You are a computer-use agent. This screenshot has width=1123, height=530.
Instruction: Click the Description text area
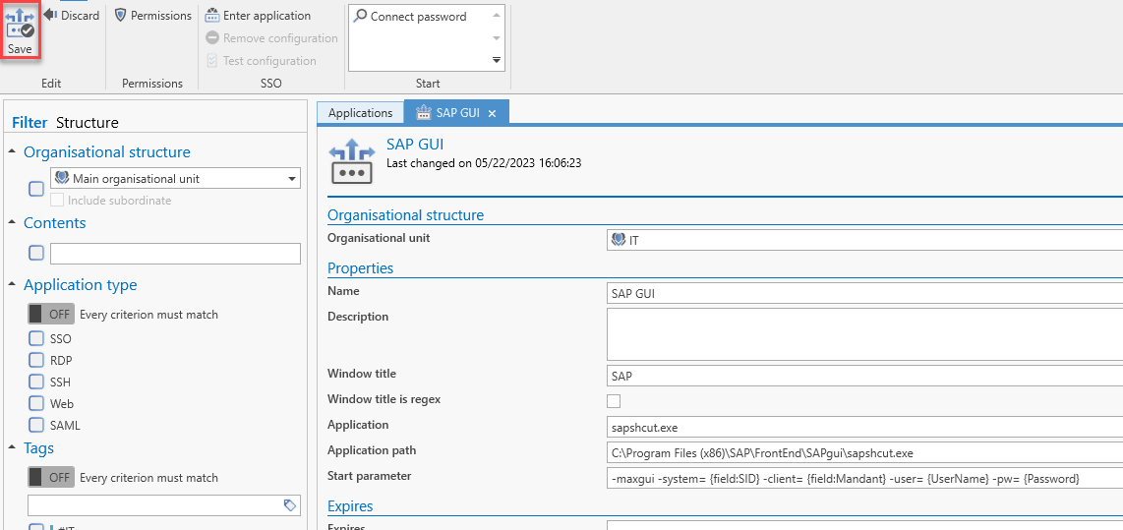(864, 333)
